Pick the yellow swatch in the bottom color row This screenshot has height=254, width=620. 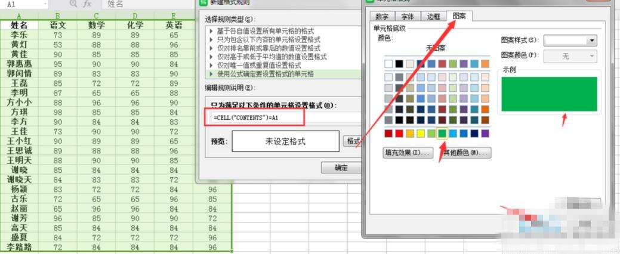pyautogui.click(x=421, y=134)
